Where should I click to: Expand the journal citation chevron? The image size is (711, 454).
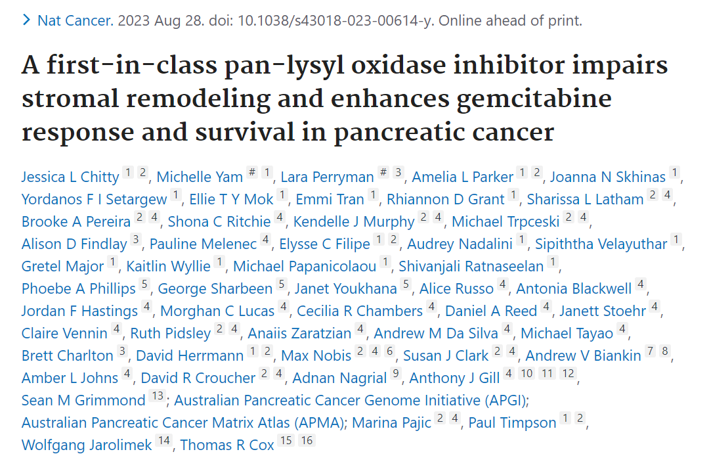click(x=26, y=20)
